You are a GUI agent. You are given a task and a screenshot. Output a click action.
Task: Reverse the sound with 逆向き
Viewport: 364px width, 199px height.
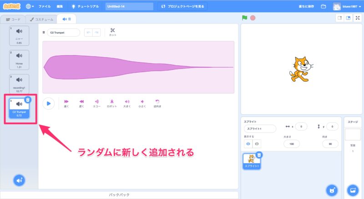157,103
